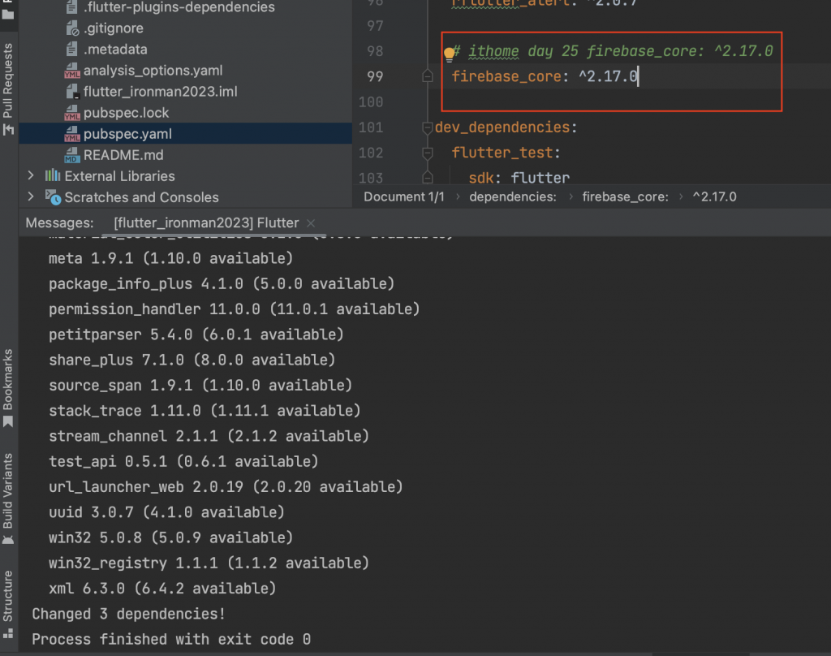
Task: Click 'url_launcher_web 2.0.19' output line
Action: point(226,487)
